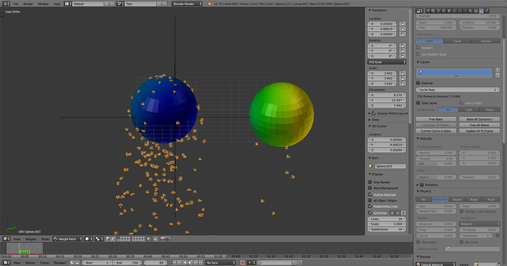Click Update All To Frame button
507x266 pixels.
tap(479, 131)
